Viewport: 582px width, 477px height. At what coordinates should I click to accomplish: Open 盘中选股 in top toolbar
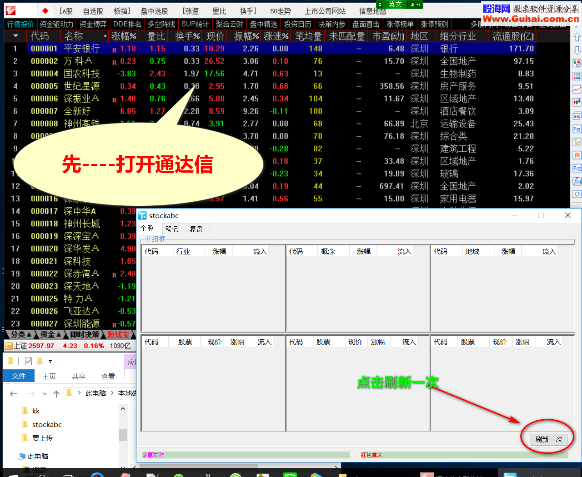point(155,11)
